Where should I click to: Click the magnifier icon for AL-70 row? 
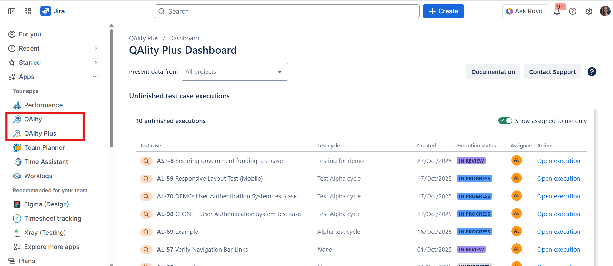click(146, 196)
